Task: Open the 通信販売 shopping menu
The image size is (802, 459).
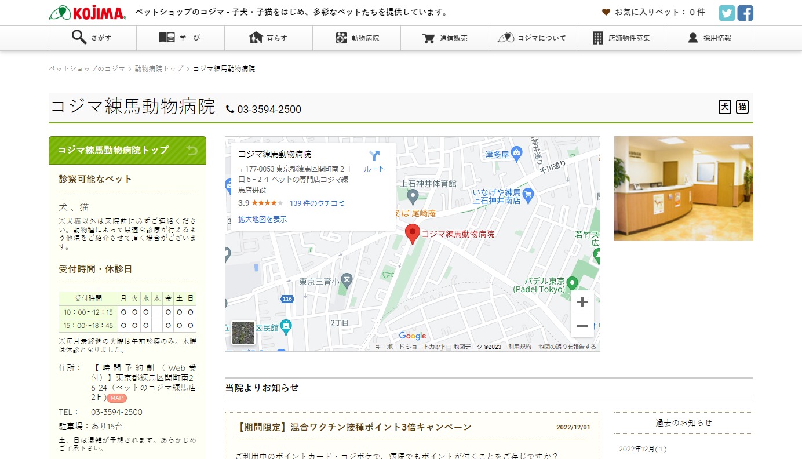Action: coord(445,38)
